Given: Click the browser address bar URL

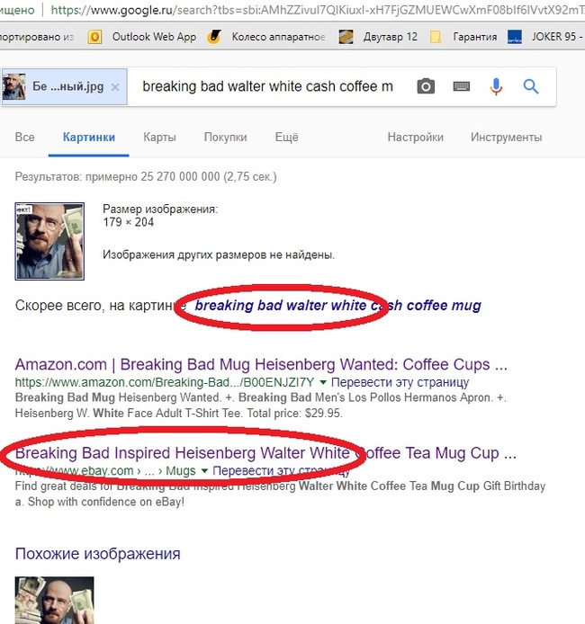Looking at the screenshot, I should tap(318, 10).
